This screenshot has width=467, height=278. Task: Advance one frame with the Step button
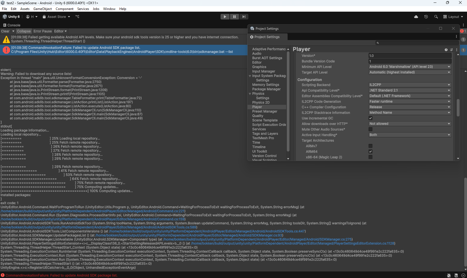(244, 17)
